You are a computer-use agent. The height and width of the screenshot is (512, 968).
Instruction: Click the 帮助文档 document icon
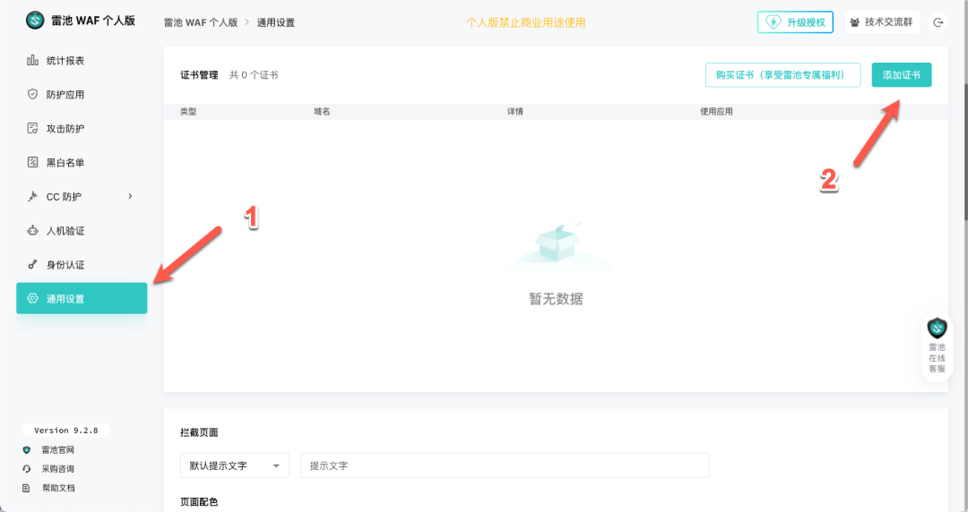pos(27,488)
